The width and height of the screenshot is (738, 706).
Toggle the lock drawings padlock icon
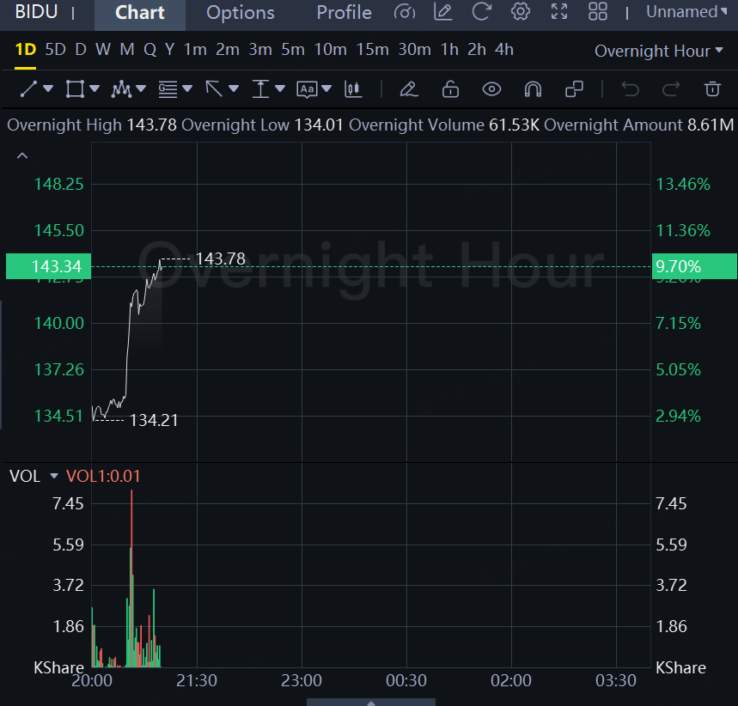[x=450, y=89]
